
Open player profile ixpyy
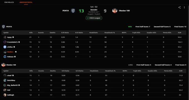9,37
